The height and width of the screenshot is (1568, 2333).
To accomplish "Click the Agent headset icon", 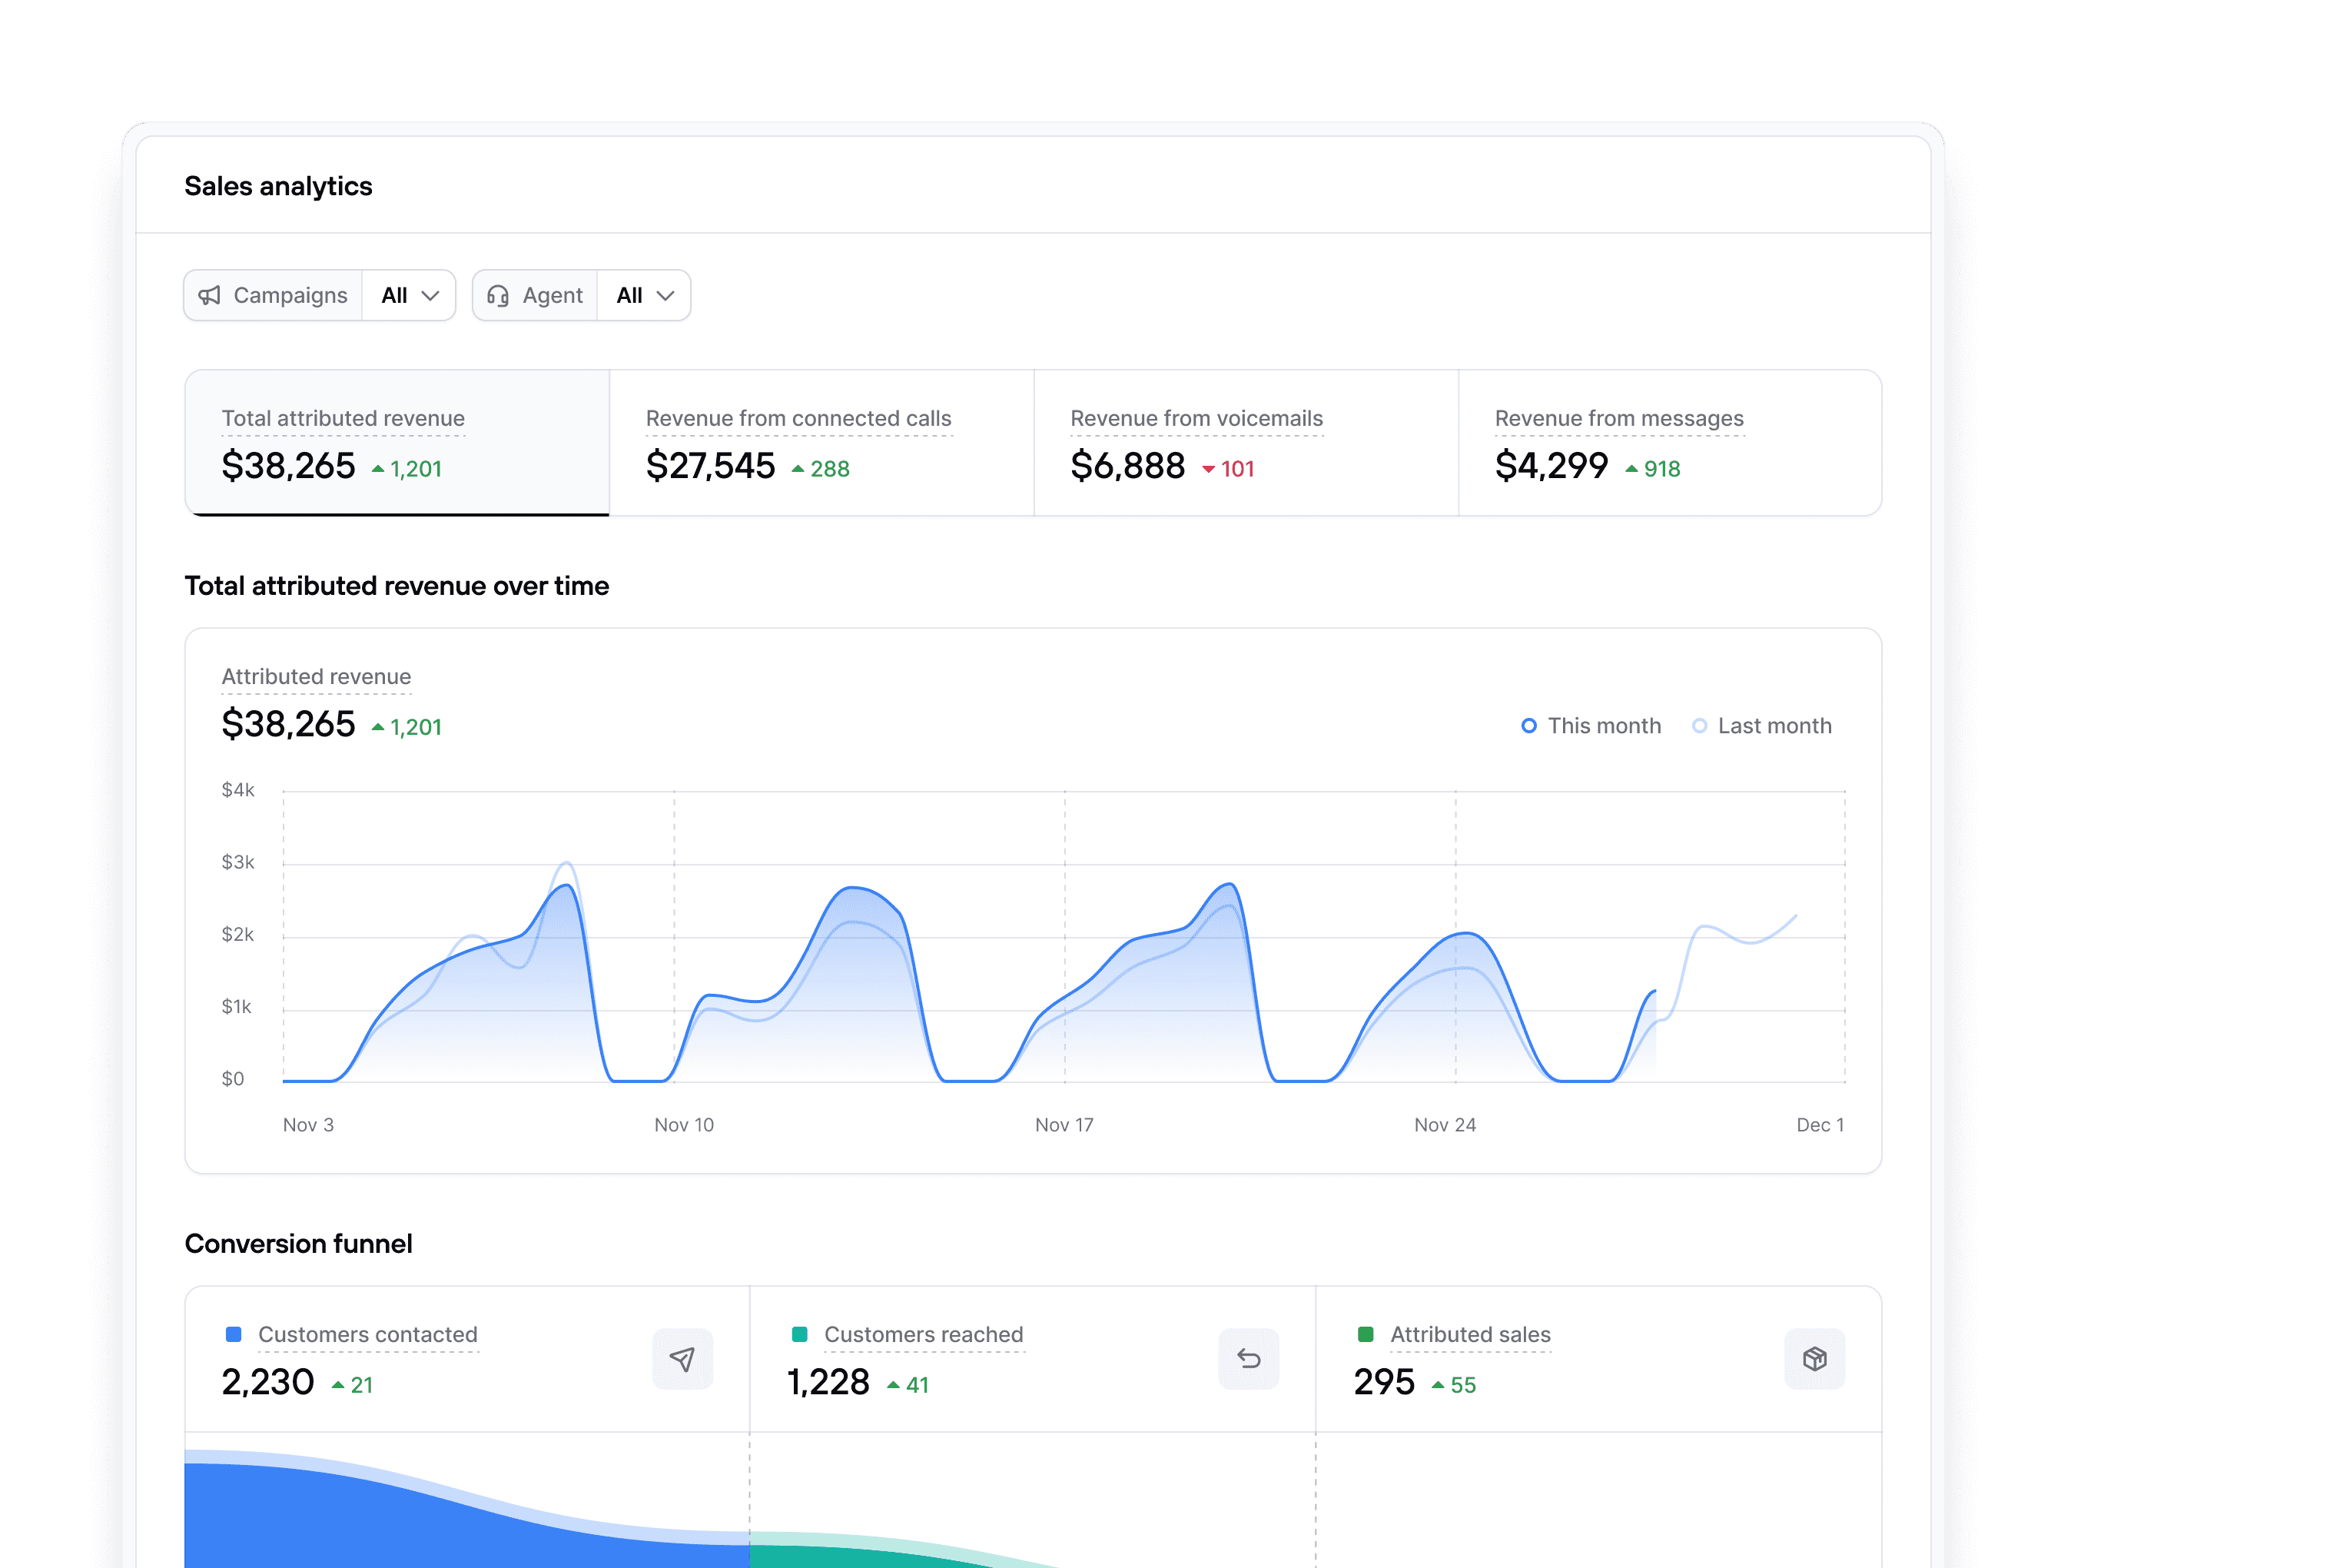I will [498, 295].
